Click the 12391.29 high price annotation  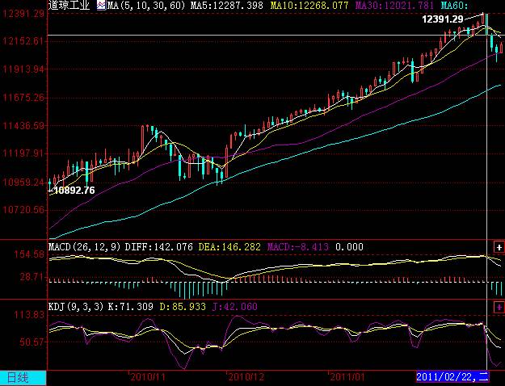pyautogui.click(x=442, y=19)
